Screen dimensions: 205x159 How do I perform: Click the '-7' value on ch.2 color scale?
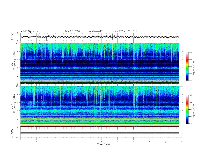[x=191, y=124]
